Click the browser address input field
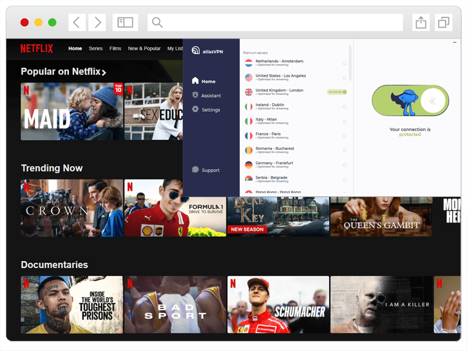The height and width of the screenshot is (351, 467). point(275,22)
